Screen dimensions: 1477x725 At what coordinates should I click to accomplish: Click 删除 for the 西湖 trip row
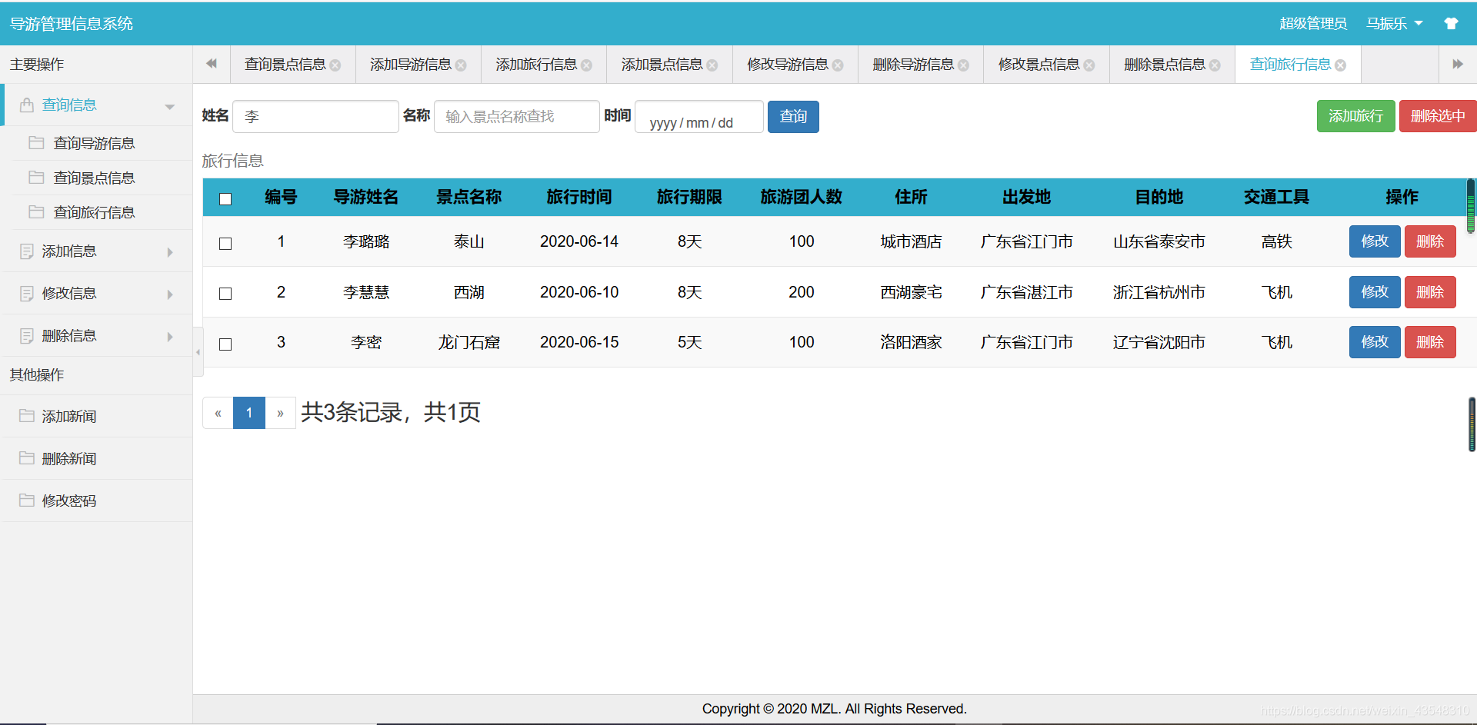point(1430,292)
